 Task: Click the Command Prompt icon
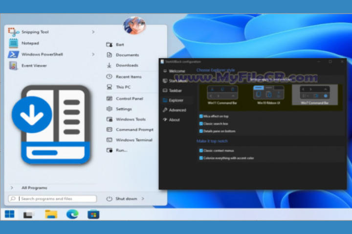tap(110, 129)
